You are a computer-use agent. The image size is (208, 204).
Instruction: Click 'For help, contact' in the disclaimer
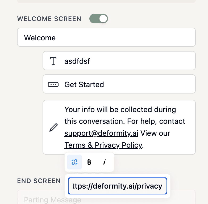click(x=156, y=121)
